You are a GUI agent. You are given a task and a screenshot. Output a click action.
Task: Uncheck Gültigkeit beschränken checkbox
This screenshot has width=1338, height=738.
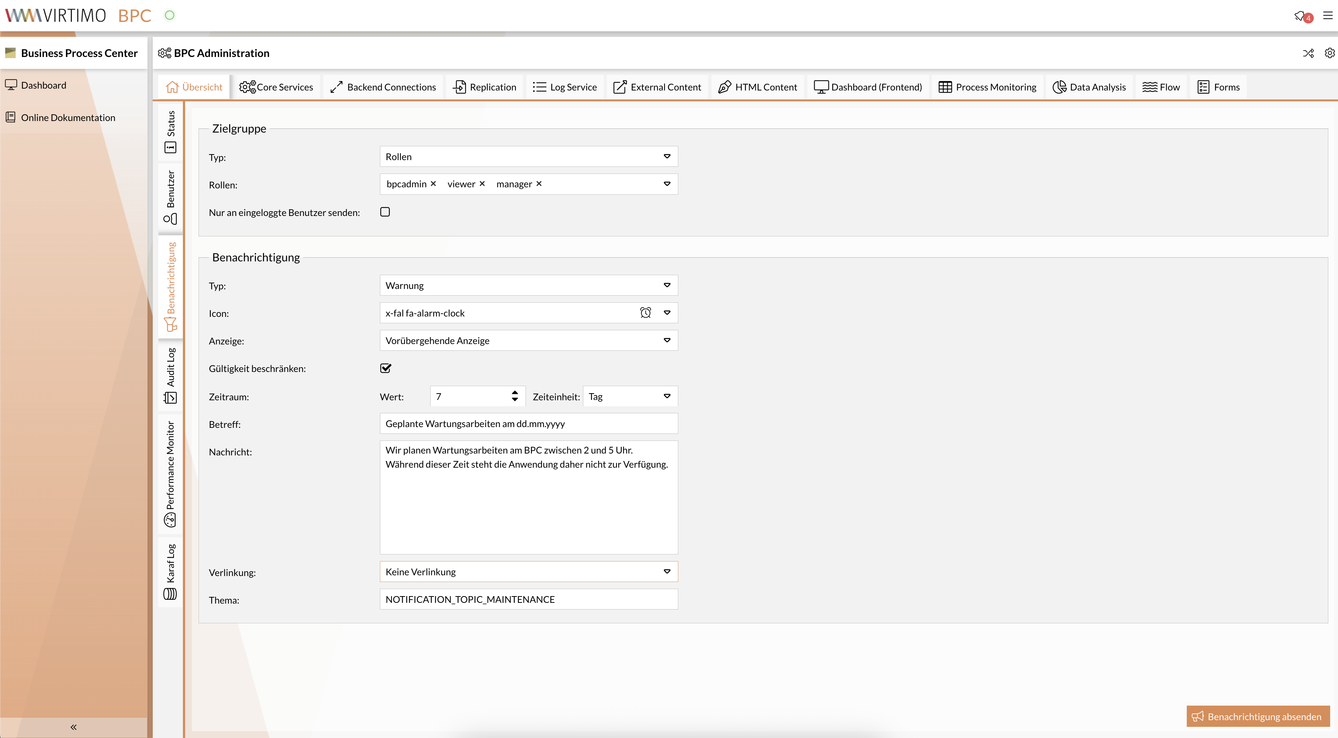click(x=386, y=368)
